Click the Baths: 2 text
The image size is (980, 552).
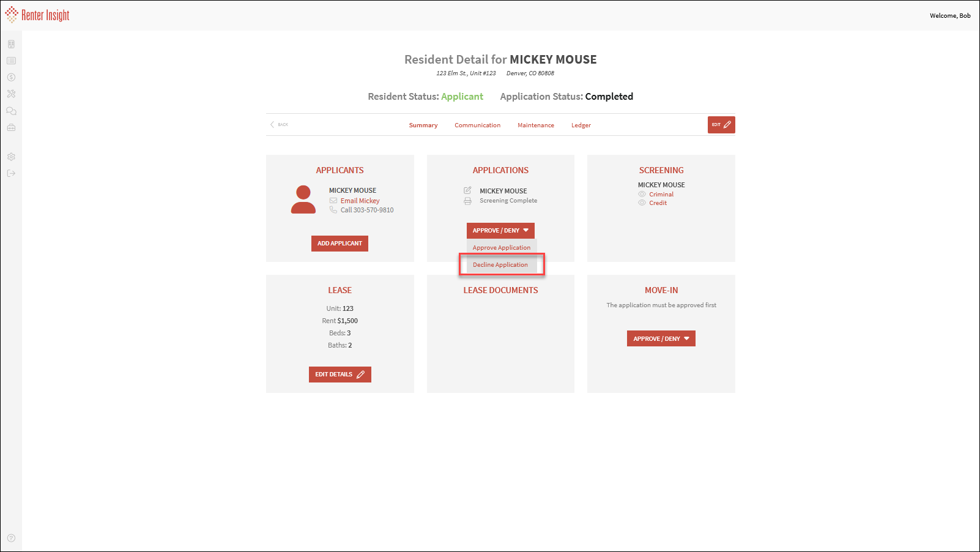340,345
